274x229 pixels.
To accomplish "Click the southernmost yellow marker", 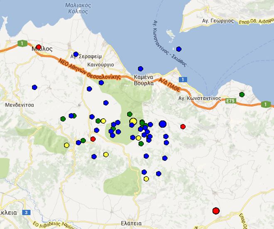I will tap(146, 179).
